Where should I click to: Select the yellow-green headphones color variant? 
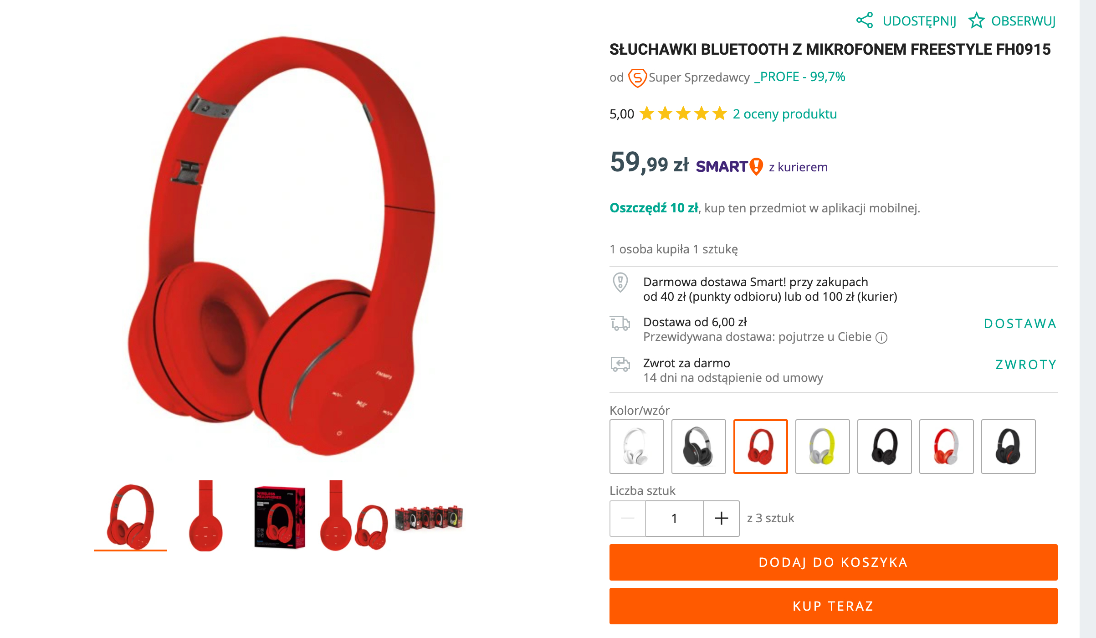coord(823,447)
